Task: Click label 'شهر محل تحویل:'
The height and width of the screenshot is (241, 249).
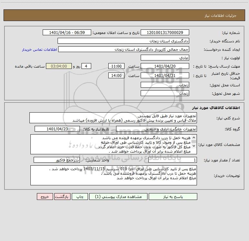Action: (x=226, y=93)
